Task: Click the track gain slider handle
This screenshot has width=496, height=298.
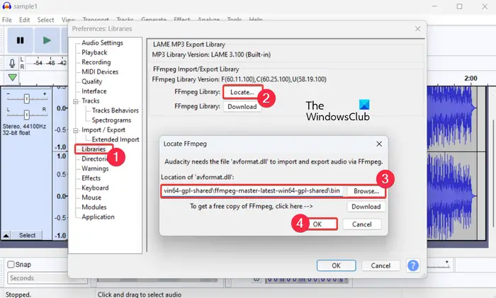Action: (27, 99)
